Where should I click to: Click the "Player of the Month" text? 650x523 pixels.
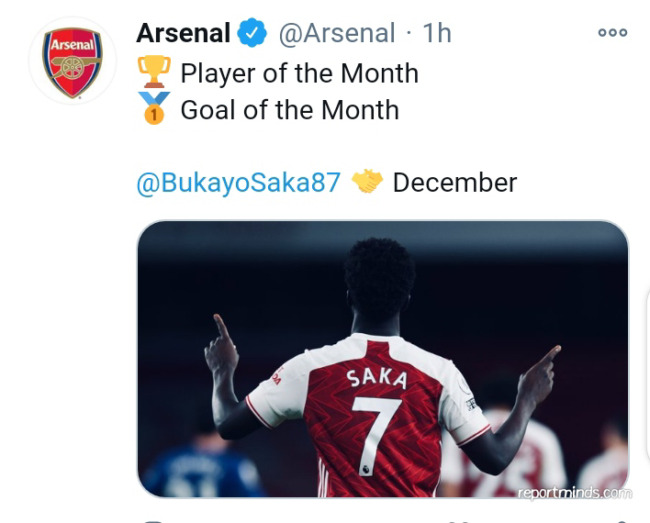point(299,73)
